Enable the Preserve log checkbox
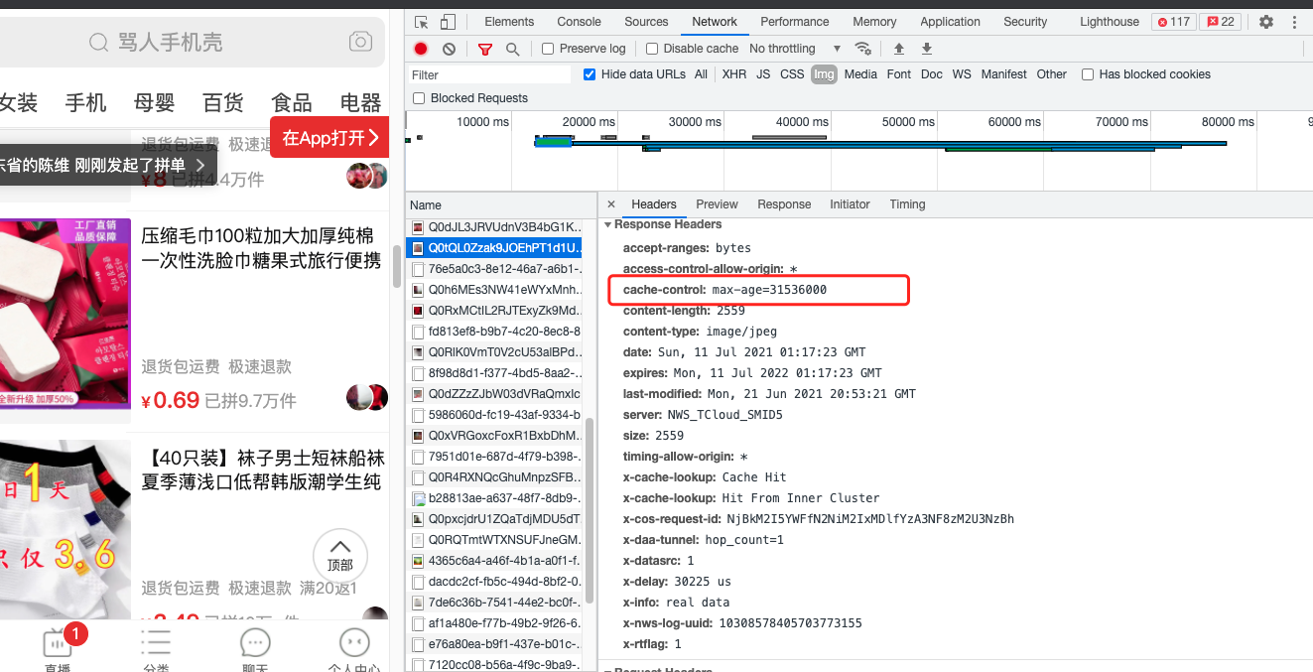The image size is (1313, 672). [548, 49]
